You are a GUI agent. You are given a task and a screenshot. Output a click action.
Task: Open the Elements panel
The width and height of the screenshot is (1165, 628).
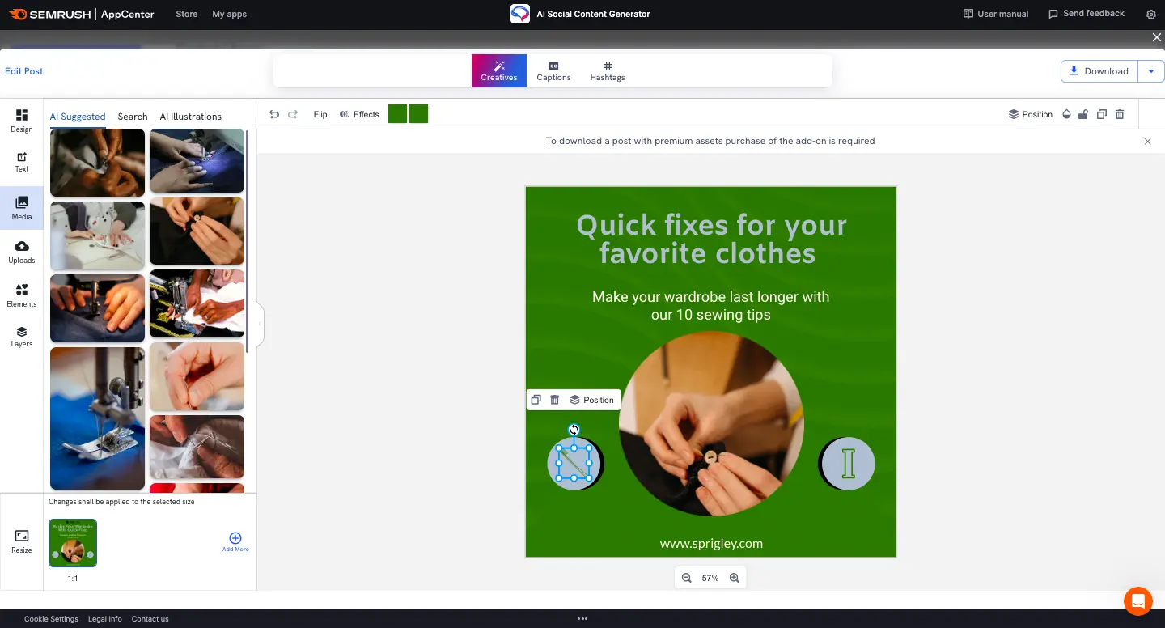(x=22, y=295)
